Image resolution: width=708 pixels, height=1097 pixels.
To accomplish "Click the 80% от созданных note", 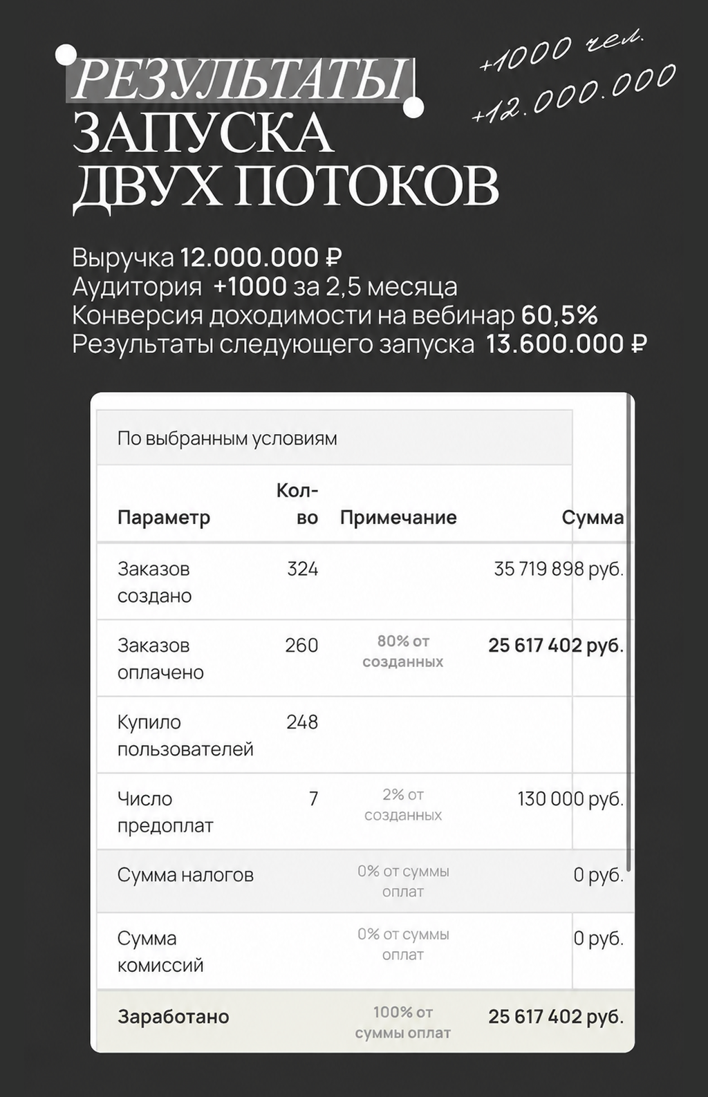I will (403, 651).
